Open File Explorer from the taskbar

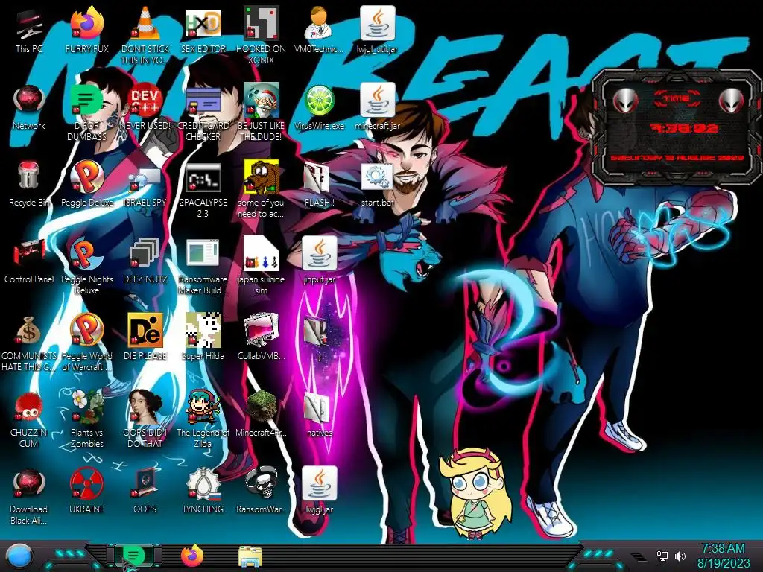click(250, 556)
